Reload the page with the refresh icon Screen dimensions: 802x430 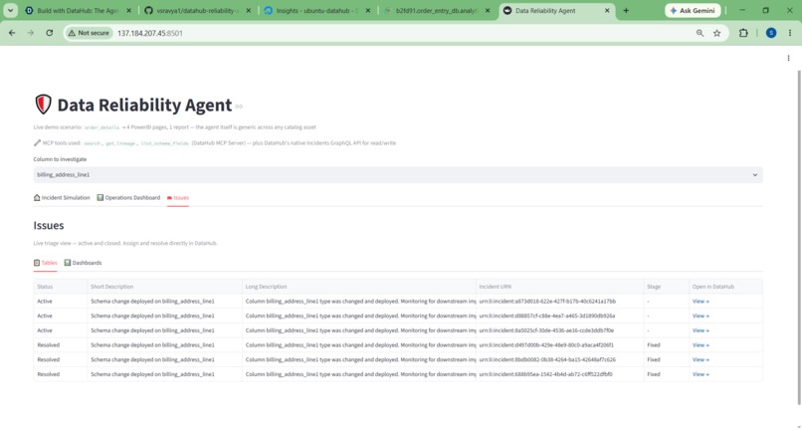tap(49, 33)
